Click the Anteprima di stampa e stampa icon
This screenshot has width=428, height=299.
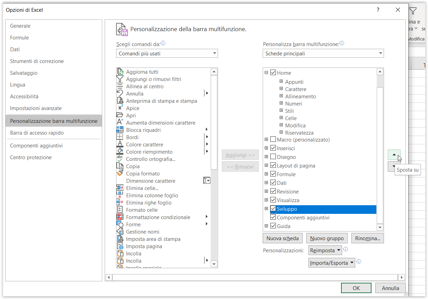pyautogui.click(x=120, y=101)
